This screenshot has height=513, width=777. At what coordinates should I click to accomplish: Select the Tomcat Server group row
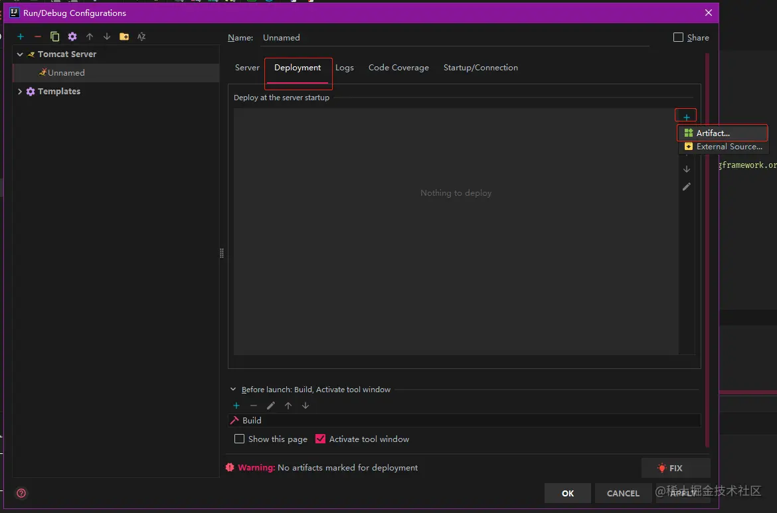tap(116, 54)
